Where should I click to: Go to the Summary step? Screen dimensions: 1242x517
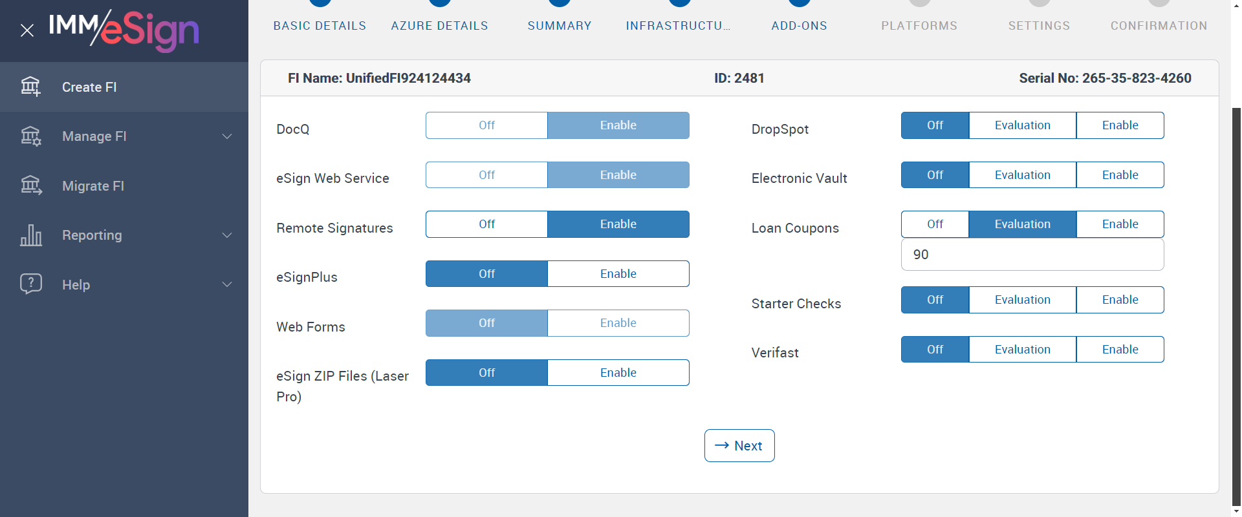tap(560, 26)
